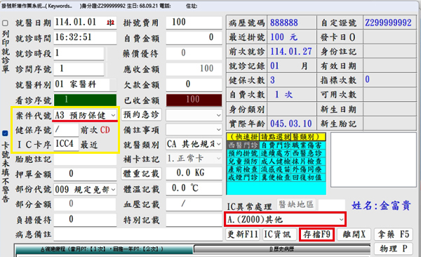Click the calendar icon beside 就醫日期
Image resolution: width=421 pixels, height=257 pixels.
tap(110, 22)
